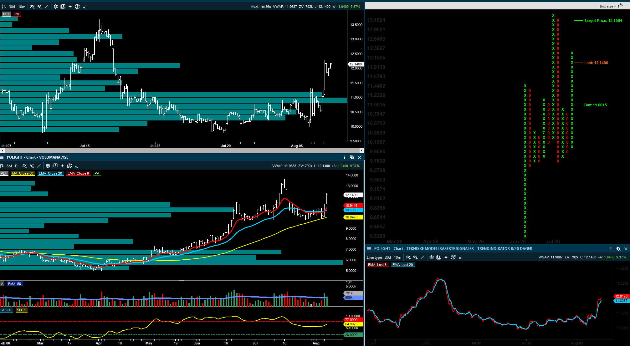The height and width of the screenshot is (346, 630).
Task: Click the left arrow of top chart scrollbar
Action: 3,150
